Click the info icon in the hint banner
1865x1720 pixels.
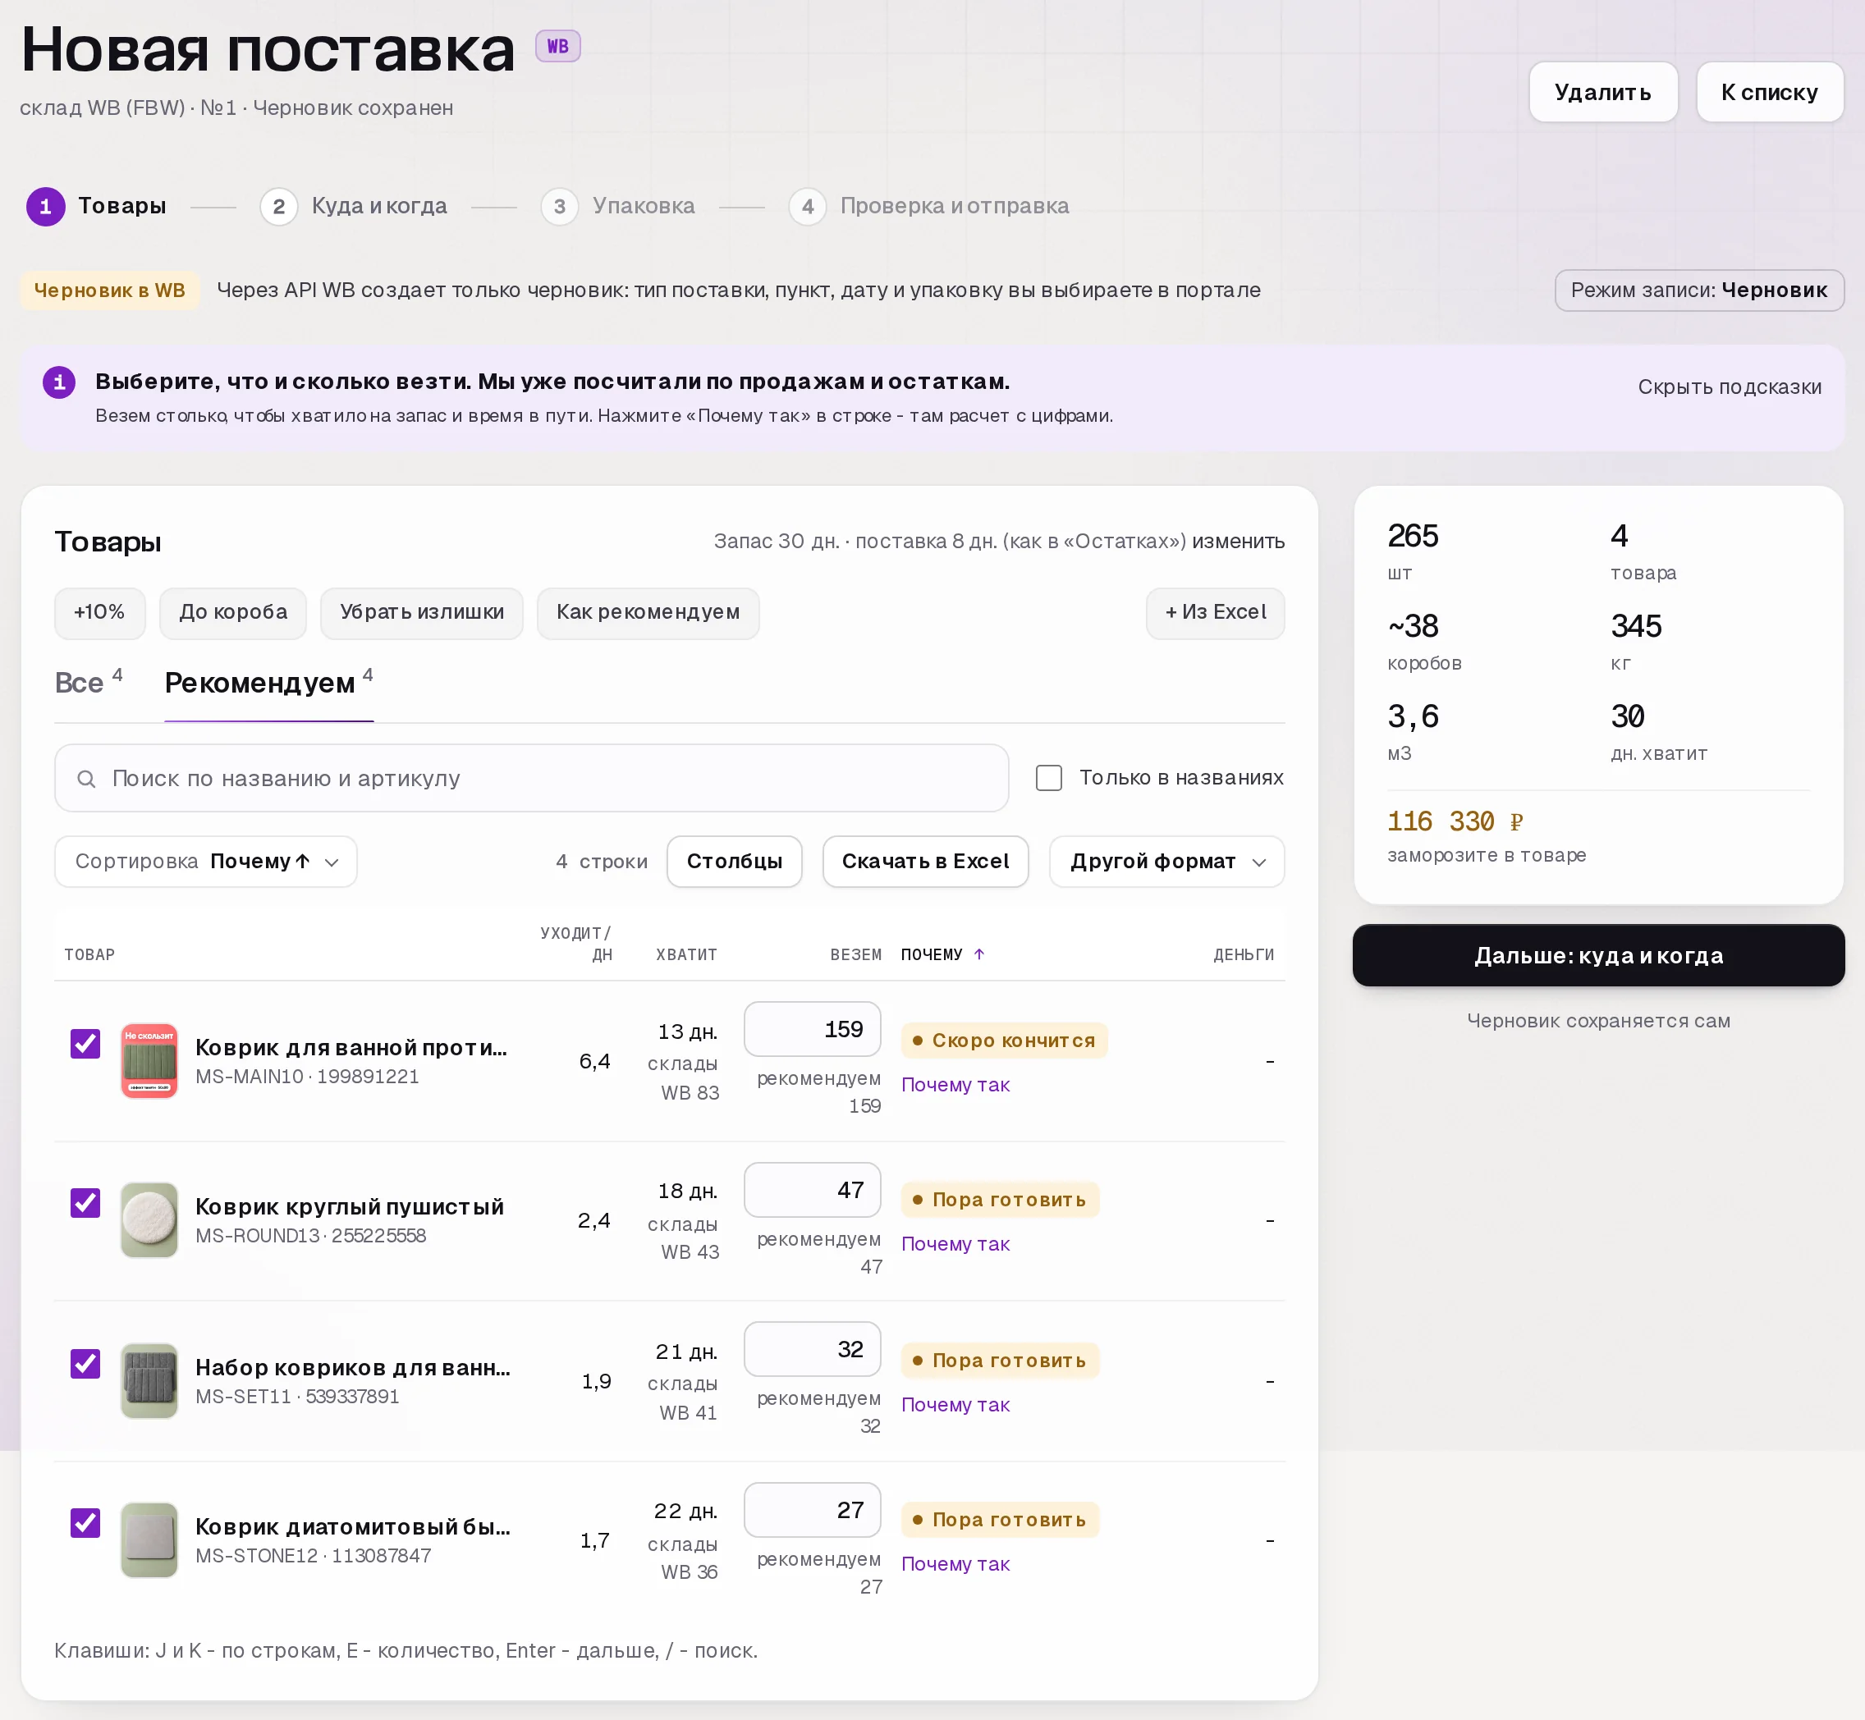pyautogui.click(x=60, y=382)
